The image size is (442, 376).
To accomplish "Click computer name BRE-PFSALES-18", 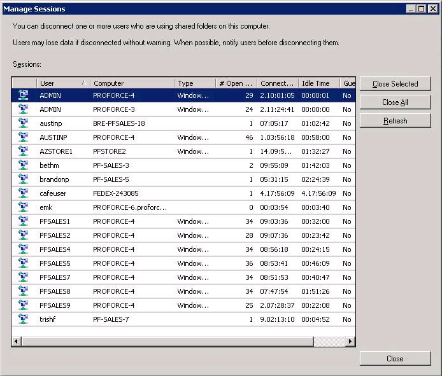I will coord(119,123).
